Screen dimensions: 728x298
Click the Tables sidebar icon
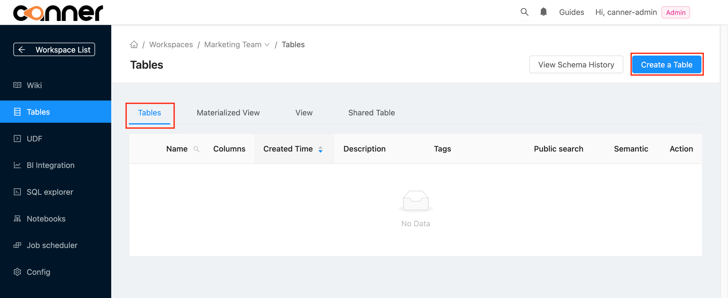[x=17, y=111]
